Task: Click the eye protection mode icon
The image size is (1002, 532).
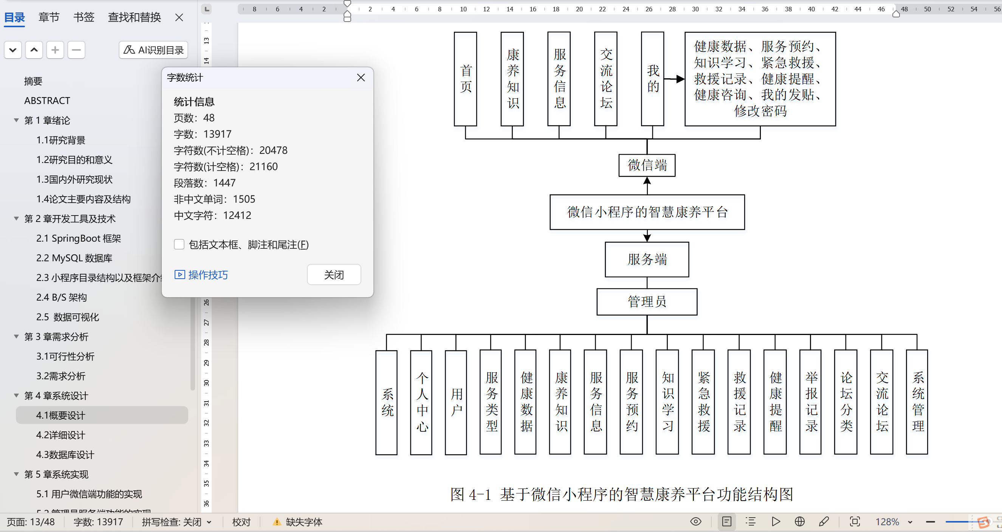Action: pos(695,521)
